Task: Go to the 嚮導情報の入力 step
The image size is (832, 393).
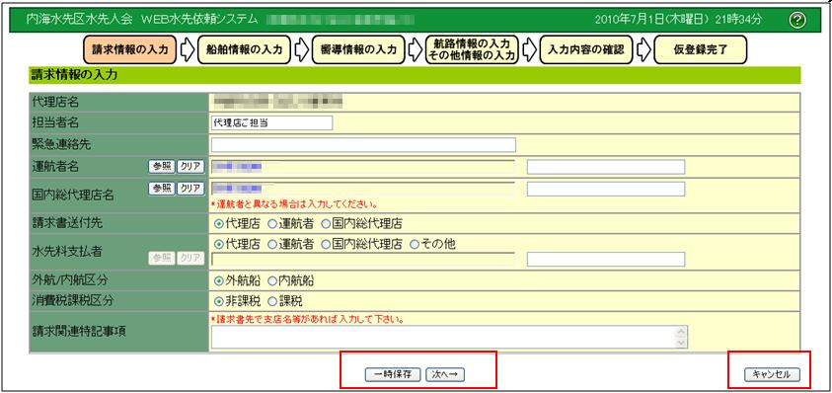Action: click(358, 50)
